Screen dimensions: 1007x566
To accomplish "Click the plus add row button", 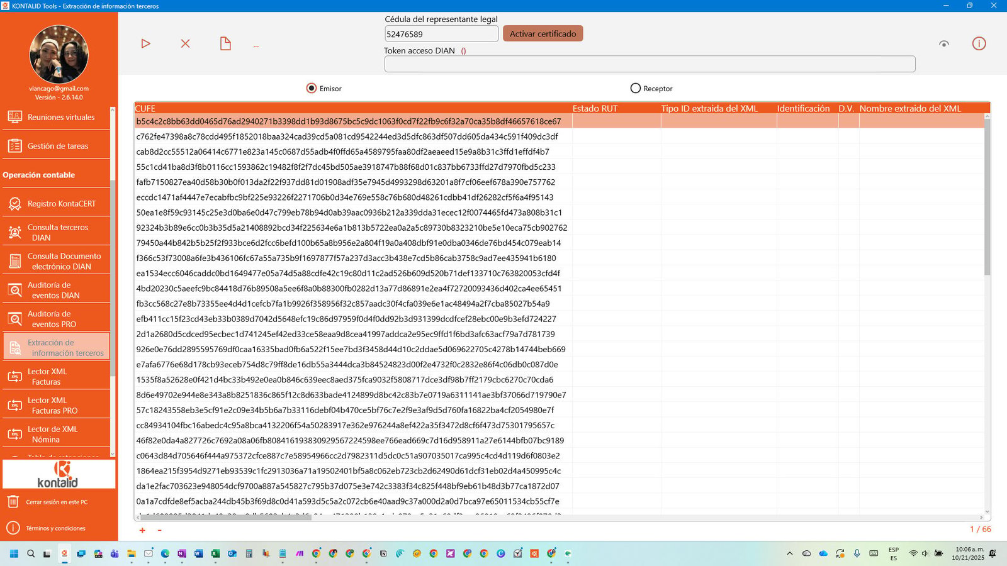I will coord(142,530).
